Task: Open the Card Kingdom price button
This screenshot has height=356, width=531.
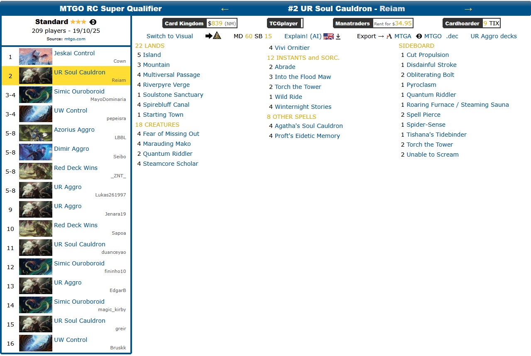Action: pyautogui.click(x=200, y=23)
